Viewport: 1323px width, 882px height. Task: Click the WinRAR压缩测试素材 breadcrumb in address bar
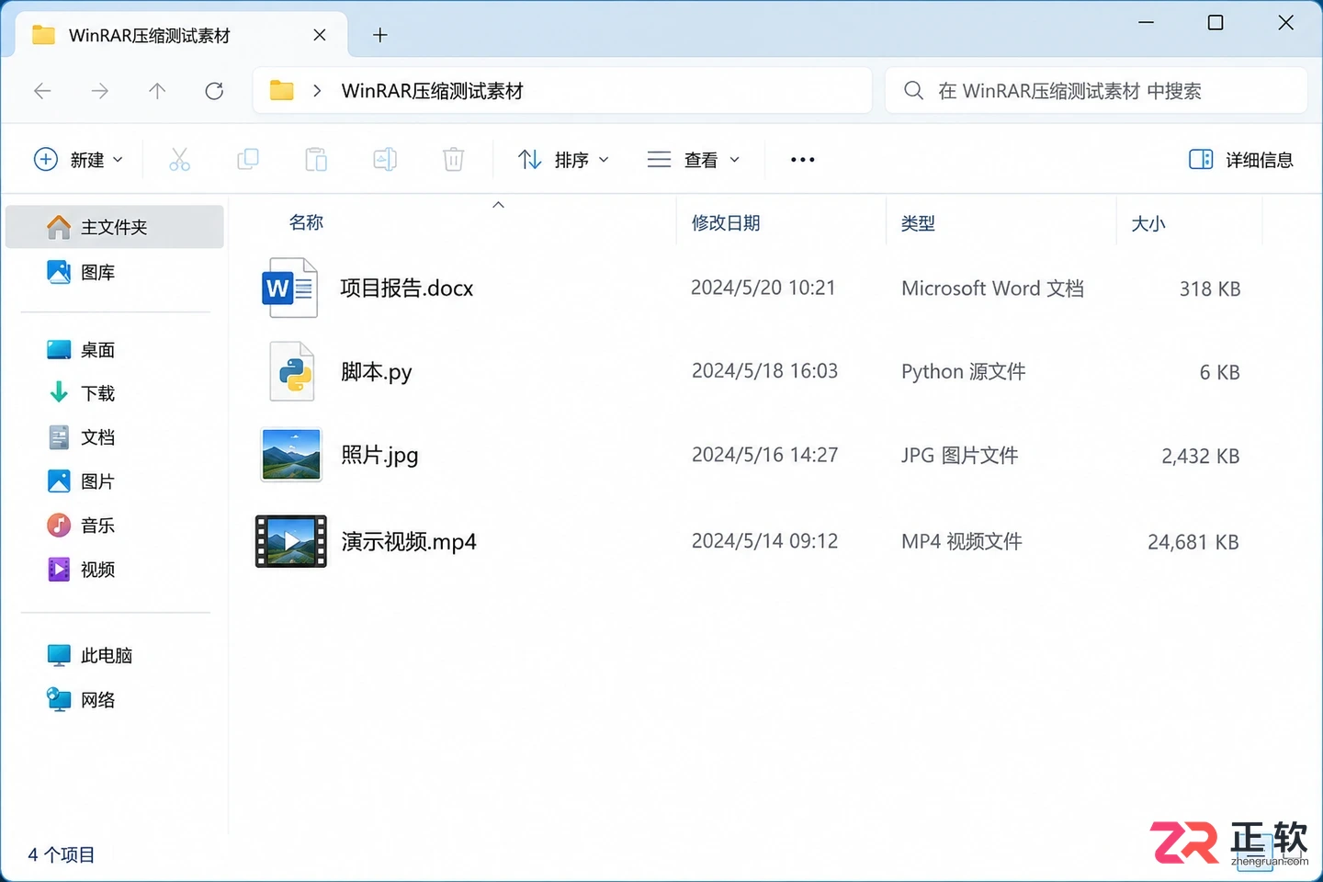click(432, 91)
